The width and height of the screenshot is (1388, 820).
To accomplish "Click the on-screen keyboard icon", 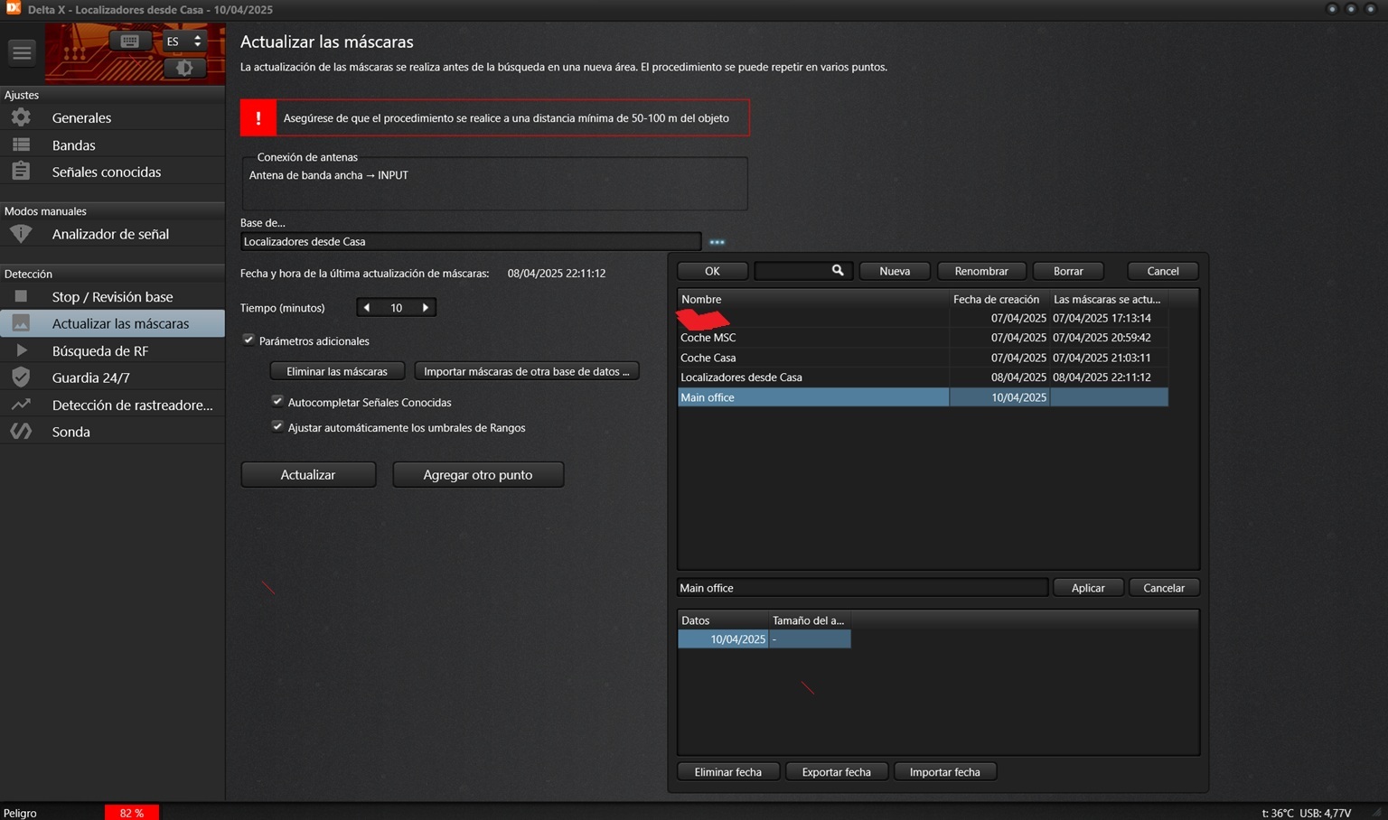I will pos(129,42).
